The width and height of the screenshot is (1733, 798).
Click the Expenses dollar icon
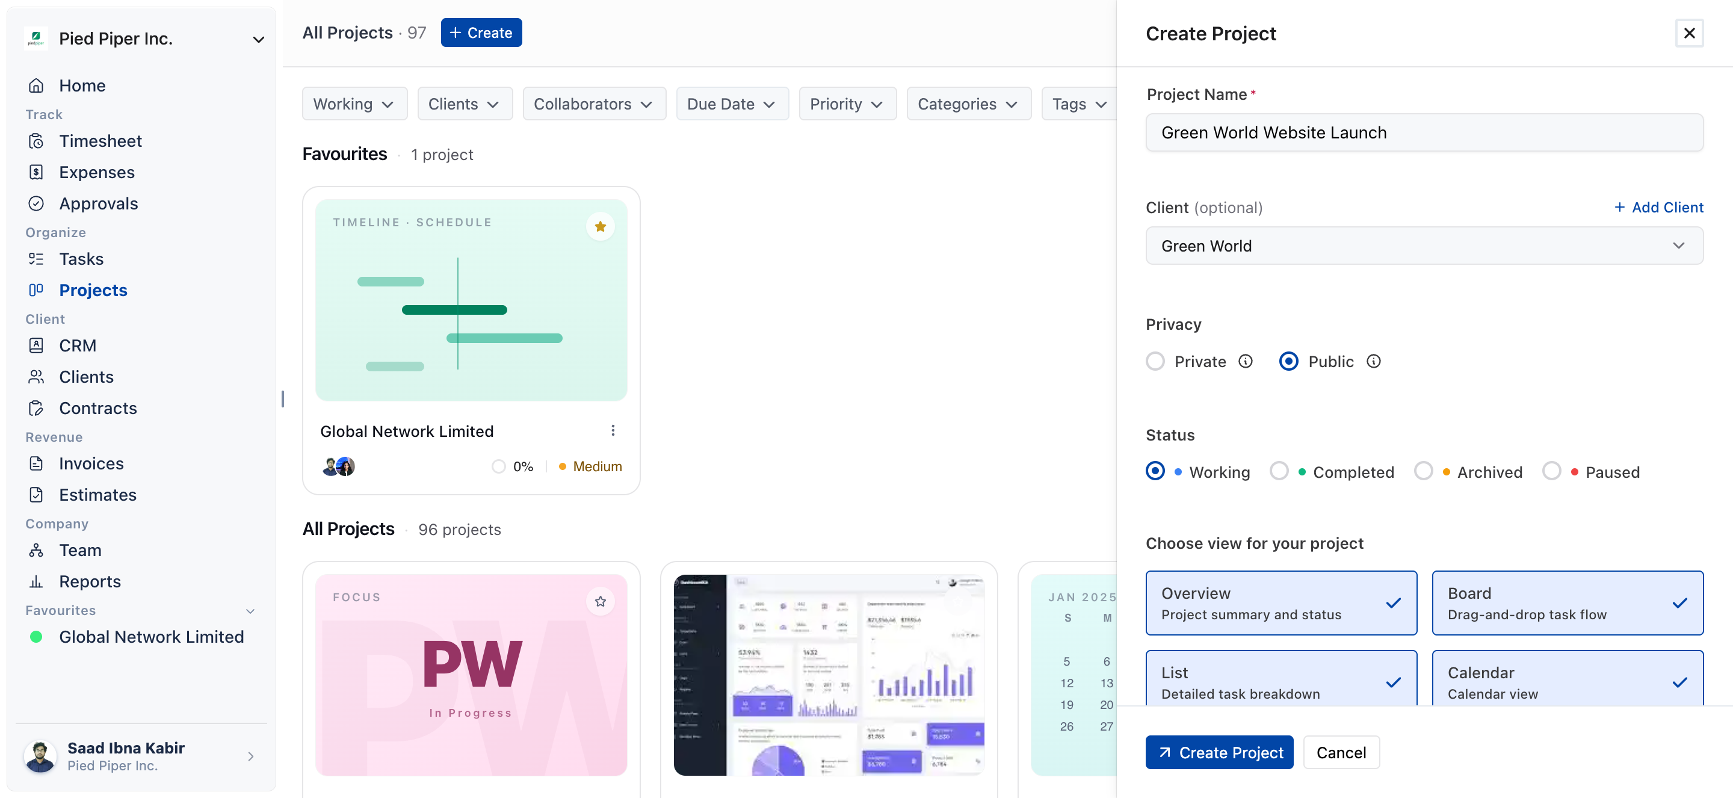pyautogui.click(x=36, y=172)
